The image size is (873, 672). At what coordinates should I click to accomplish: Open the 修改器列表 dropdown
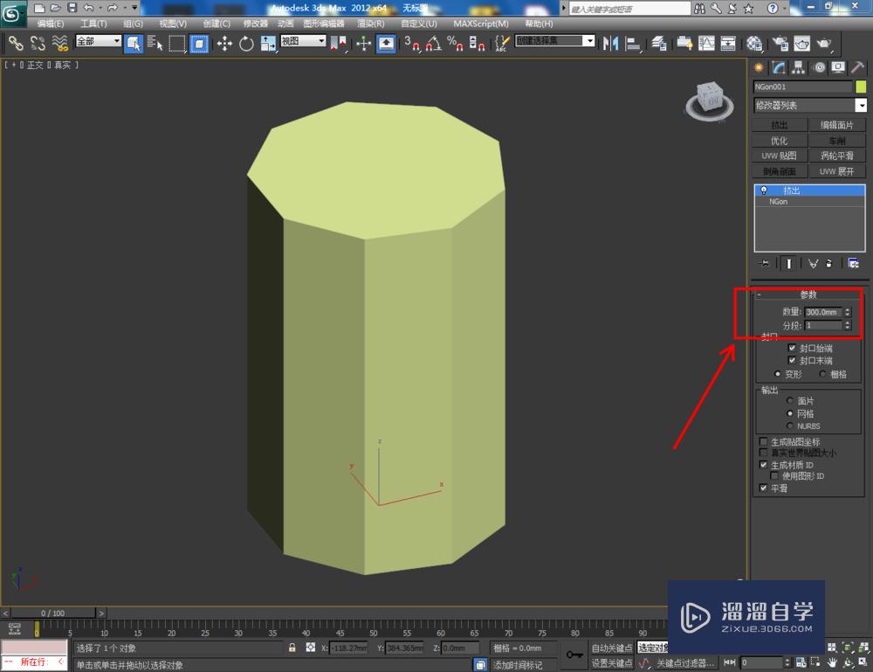click(x=862, y=104)
